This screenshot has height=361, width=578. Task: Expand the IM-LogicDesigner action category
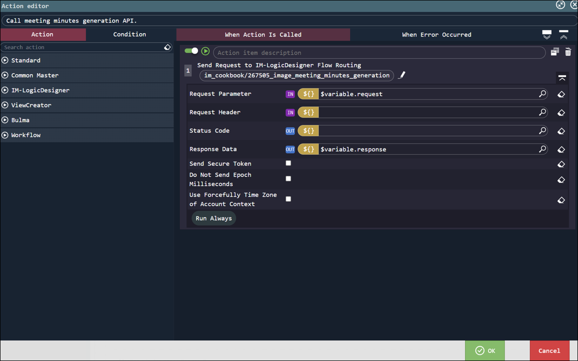[40, 90]
